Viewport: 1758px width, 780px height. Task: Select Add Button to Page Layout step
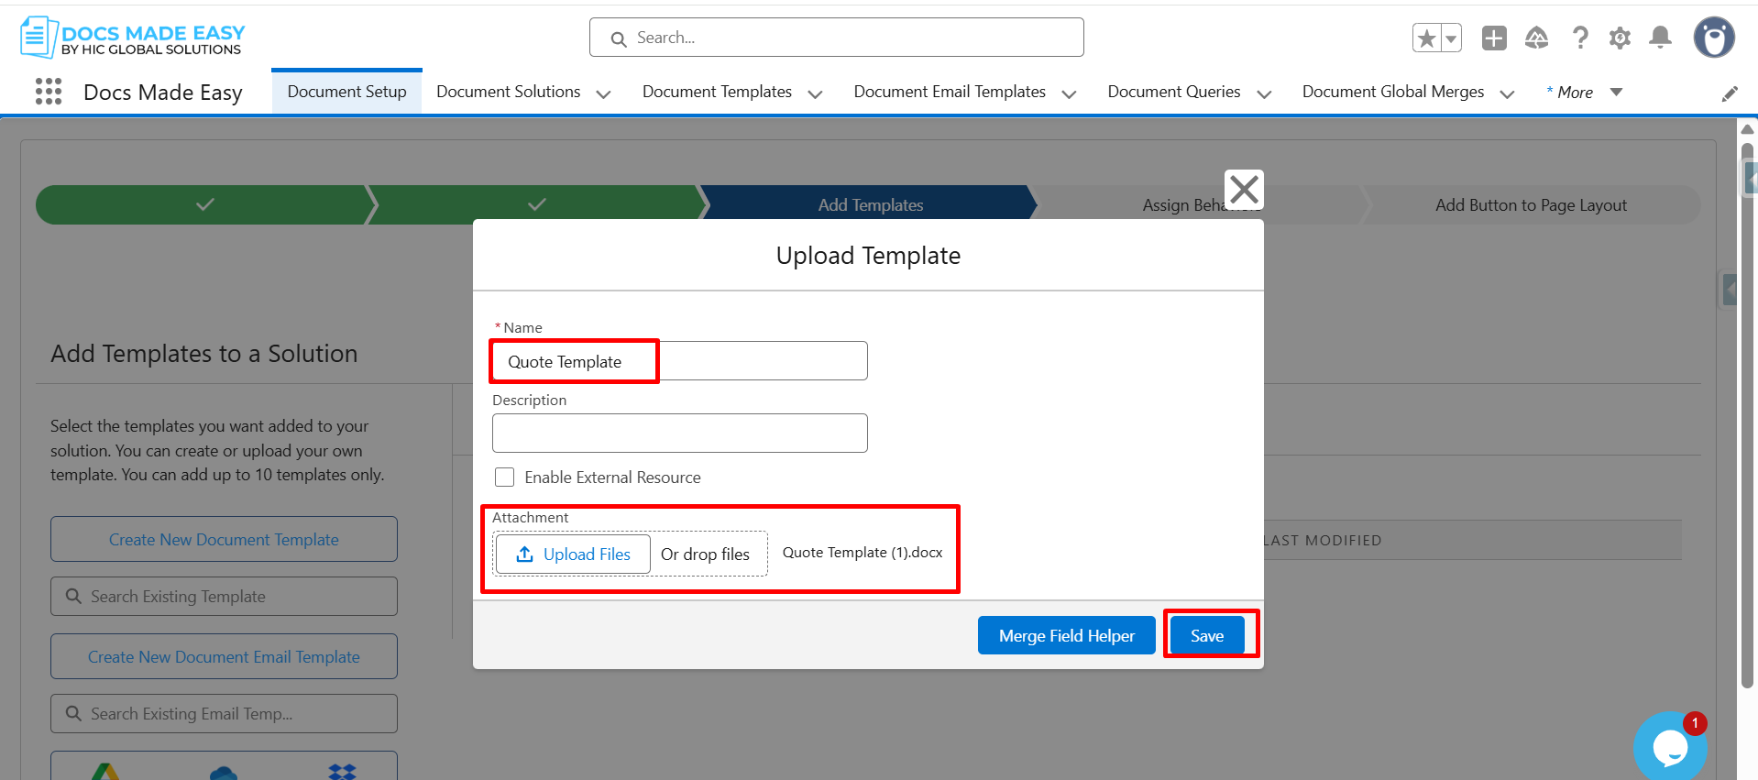[1531, 205]
